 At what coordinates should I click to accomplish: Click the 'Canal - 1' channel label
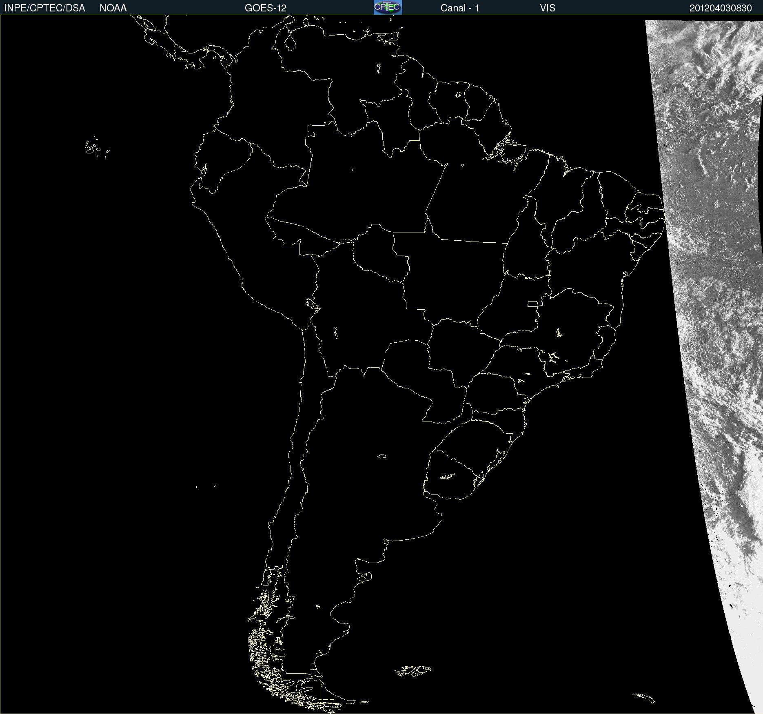pos(459,8)
